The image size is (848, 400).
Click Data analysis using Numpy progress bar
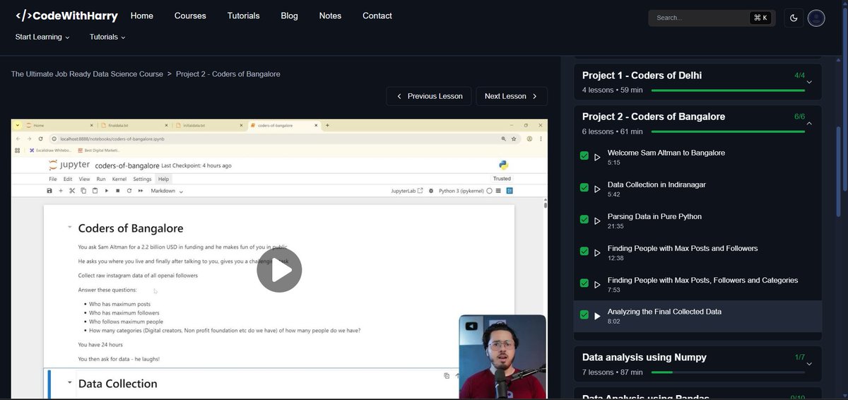point(728,372)
